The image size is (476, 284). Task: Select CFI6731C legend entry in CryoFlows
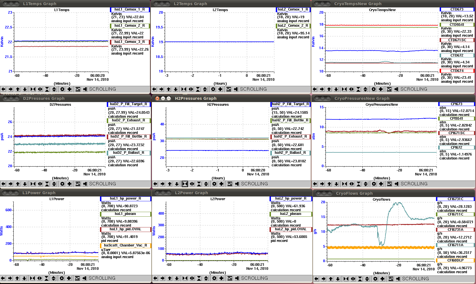(456, 199)
